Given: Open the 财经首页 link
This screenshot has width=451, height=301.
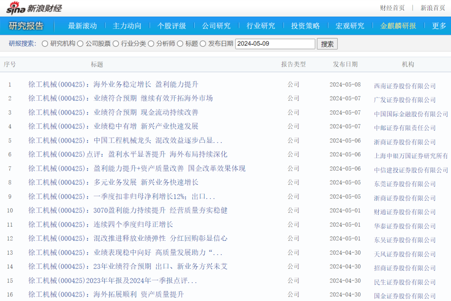Looking at the screenshot, I should click(x=392, y=8).
